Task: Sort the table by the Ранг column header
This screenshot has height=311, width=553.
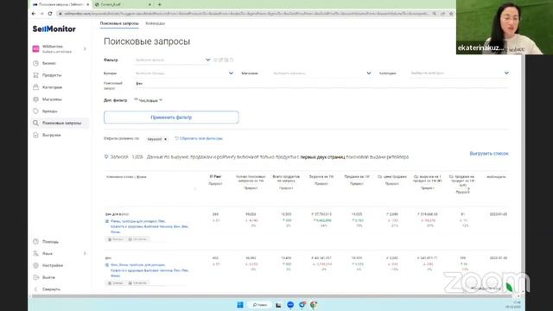Action: [x=215, y=176]
